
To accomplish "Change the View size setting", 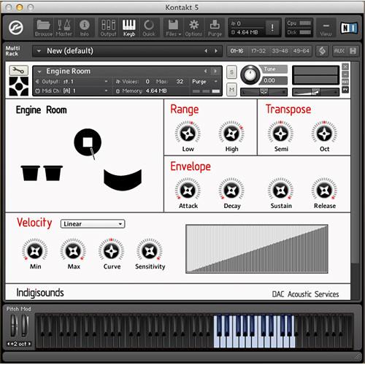I will (x=326, y=28).
